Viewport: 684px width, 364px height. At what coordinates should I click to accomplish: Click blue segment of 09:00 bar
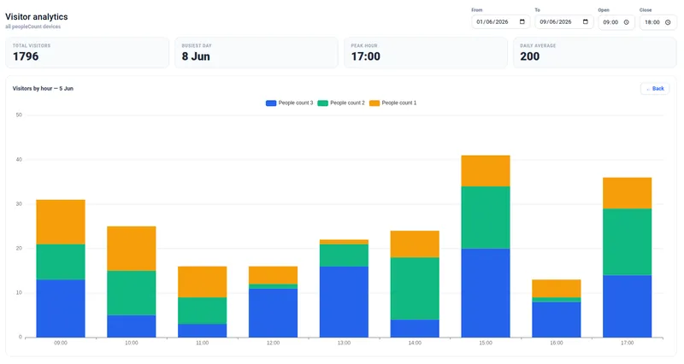[61, 308]
